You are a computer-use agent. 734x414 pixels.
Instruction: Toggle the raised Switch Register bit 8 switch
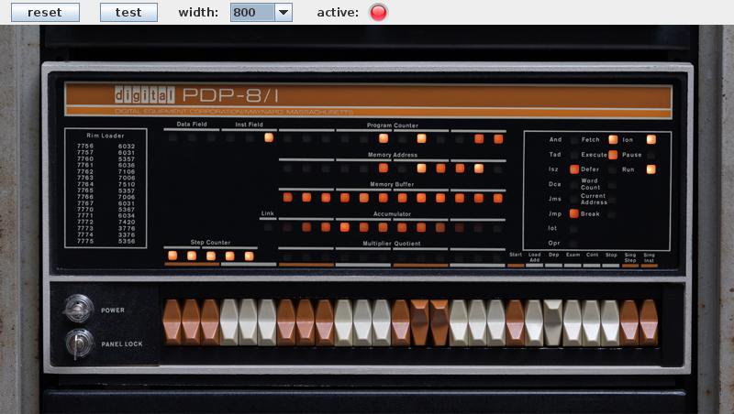(439, 322)
